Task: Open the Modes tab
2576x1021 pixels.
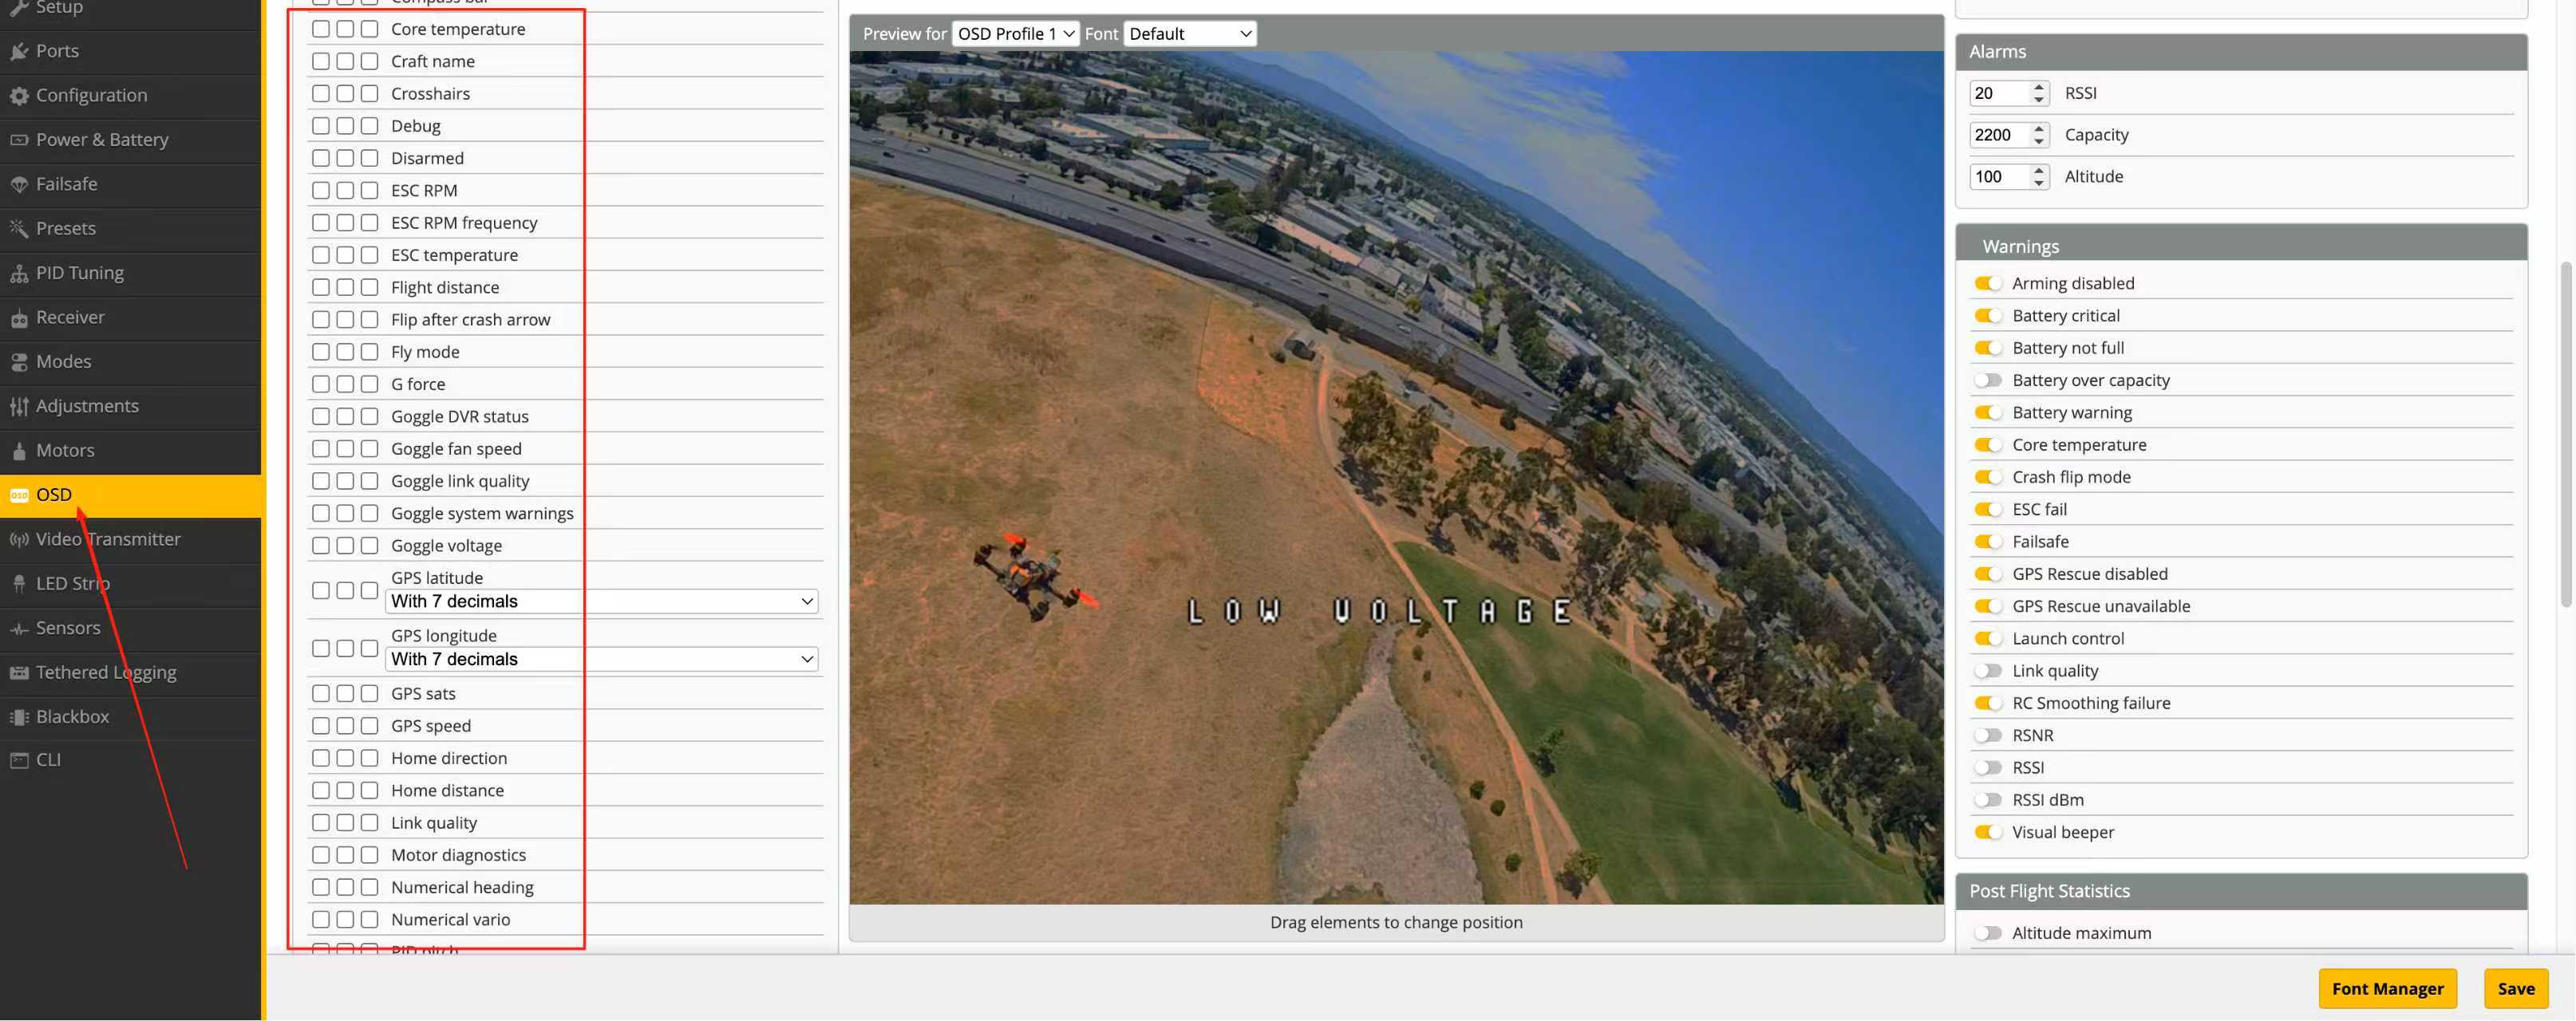Action: 63,362
